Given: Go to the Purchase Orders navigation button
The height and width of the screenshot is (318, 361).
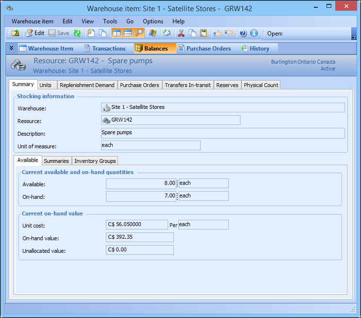Looking at the screenshot, I should (204, 48).
